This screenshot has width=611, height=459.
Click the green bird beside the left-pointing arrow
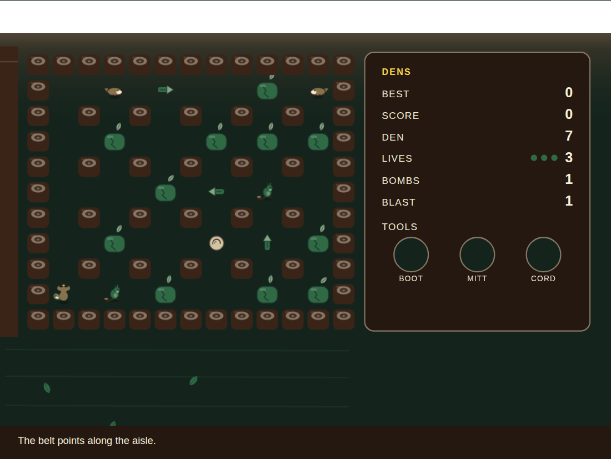pyautogui.click(x=266, y=192)
